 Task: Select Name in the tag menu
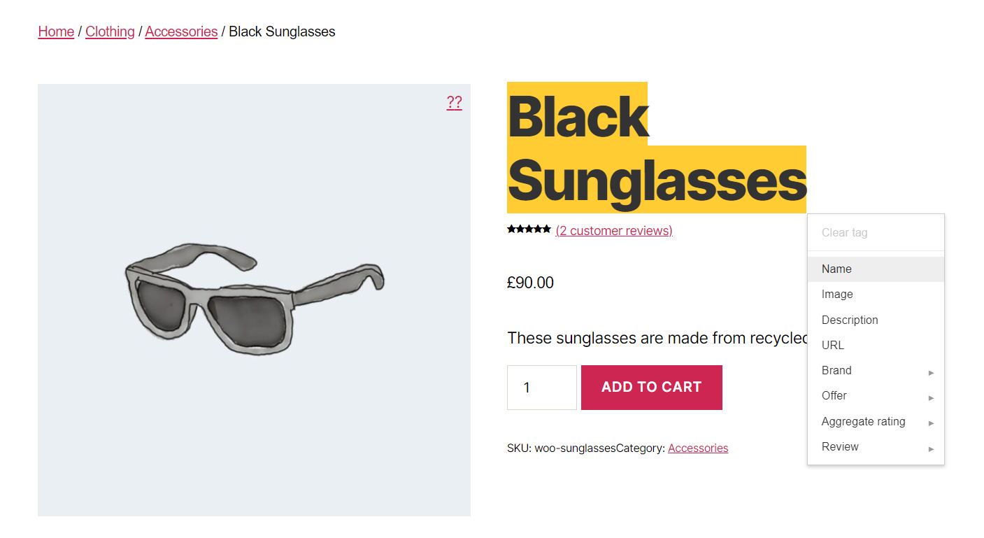[x=836, y=269]
